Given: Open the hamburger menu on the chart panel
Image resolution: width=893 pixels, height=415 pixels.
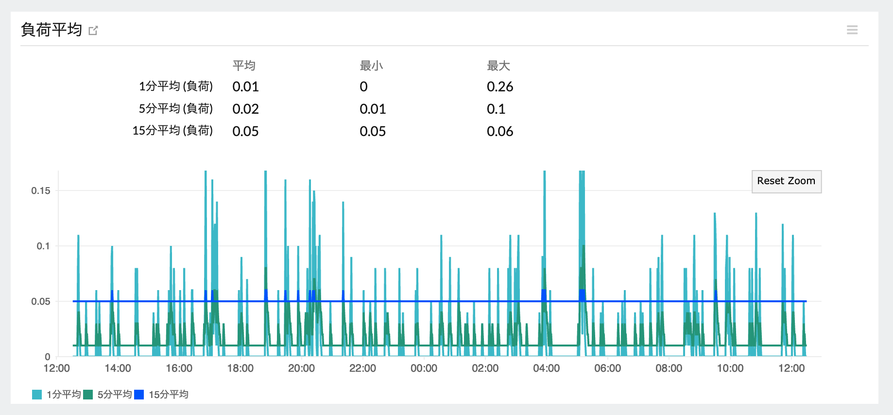Looking at the screenshot, I should click(x=852, y=30).
